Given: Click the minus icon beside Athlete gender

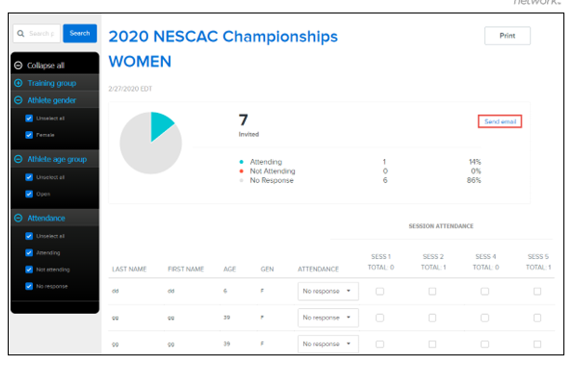Looking at the screenshot, I should 18,100.
